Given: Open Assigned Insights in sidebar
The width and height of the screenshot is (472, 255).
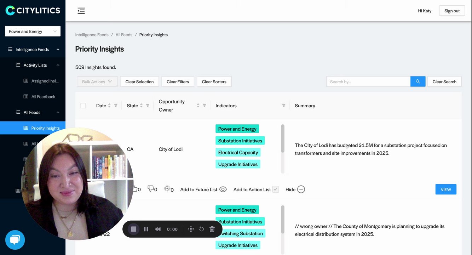Looking at the screenshot, I should tap(45, 81).
